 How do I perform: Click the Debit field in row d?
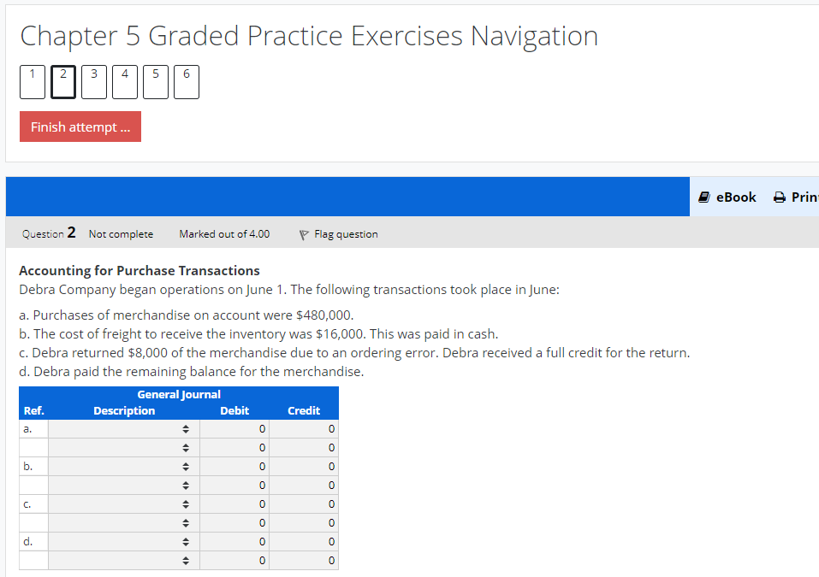234,541
